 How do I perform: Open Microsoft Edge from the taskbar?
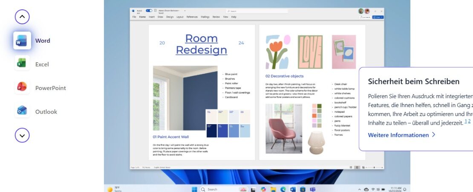pyautogui.click(x=283, y=189)
